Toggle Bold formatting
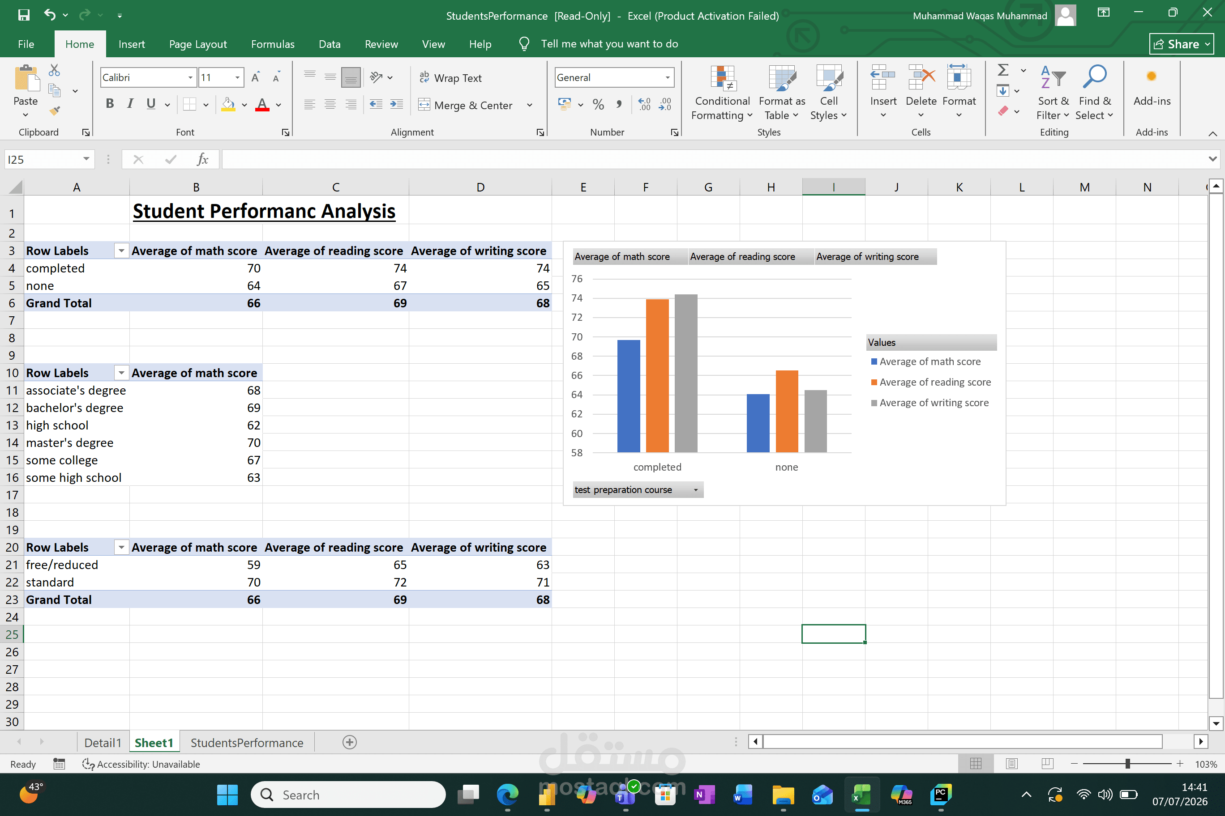The image size is (1225, 816). tap(110, 104)
